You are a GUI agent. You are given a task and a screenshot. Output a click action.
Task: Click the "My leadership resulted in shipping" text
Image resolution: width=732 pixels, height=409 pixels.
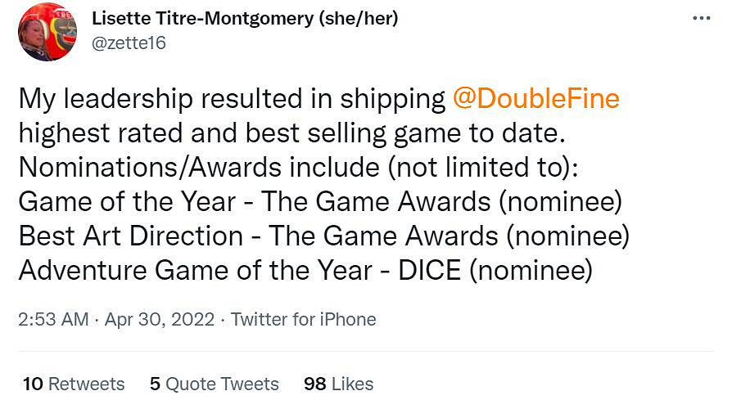pyautogui.click(x=232, y=99)
